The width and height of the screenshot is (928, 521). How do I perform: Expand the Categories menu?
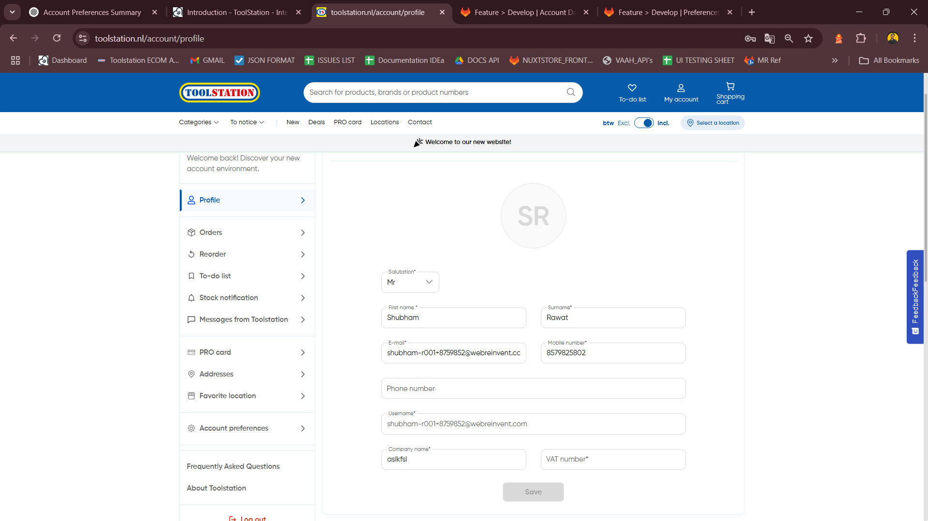point(199,122)
